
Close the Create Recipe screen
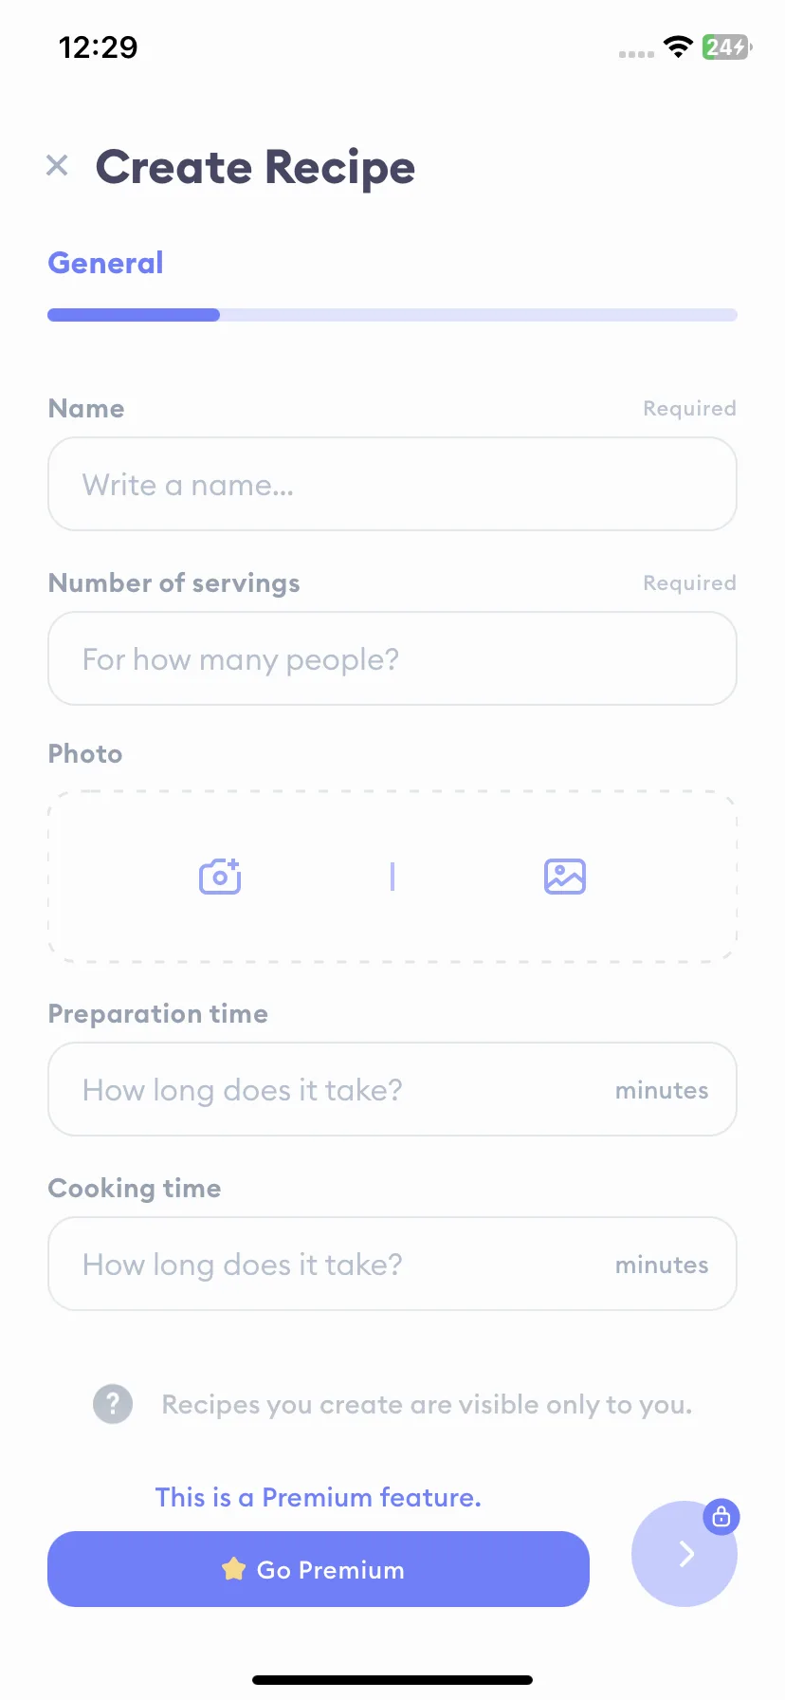tap(57, 165)
